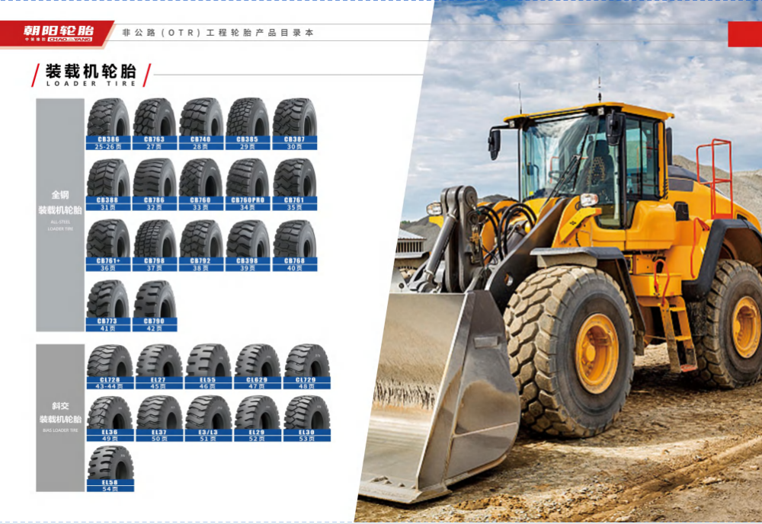Open the CL728 bias tire thumbnail
This screenshot has width=762, height=524.
pyautogui.click(x=110, y=361)
